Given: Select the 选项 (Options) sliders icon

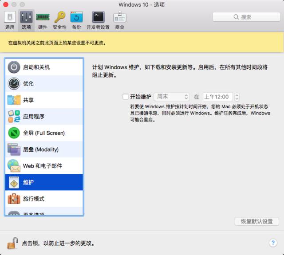Looking at the screenshot, I should (x=26, y=17).
